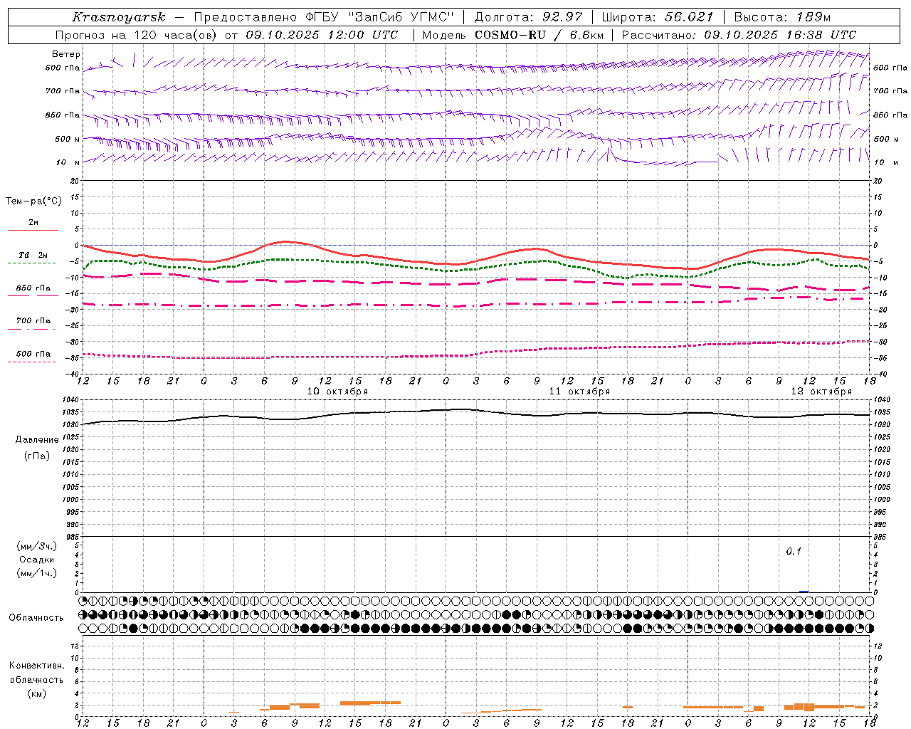Click the '(гПа)' pressure unit label
This screenshot has width=911, height=729.
pos(37,456)
